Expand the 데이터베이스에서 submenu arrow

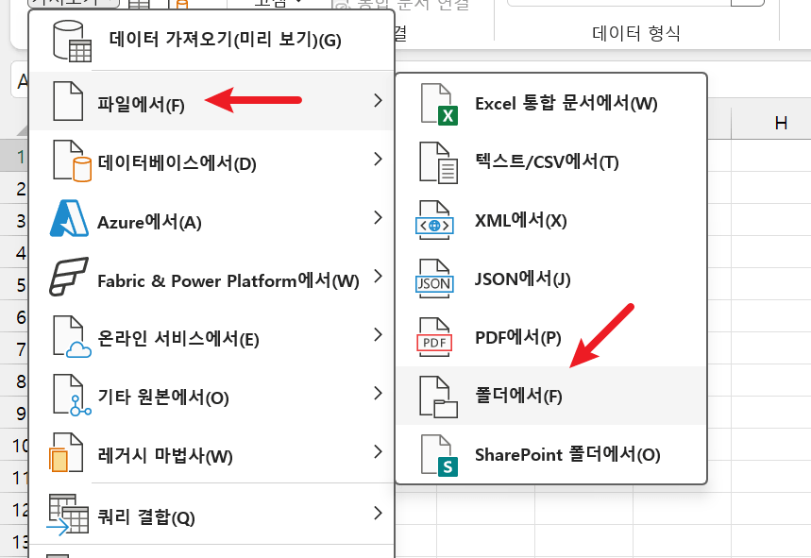(x=378, y=159)
